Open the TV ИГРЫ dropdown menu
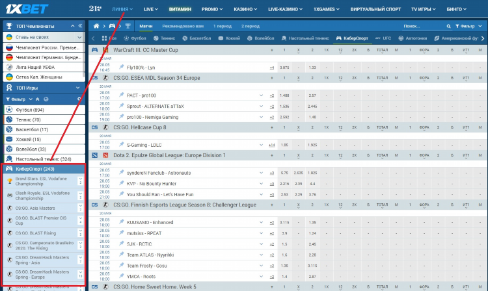 (424, 9)
